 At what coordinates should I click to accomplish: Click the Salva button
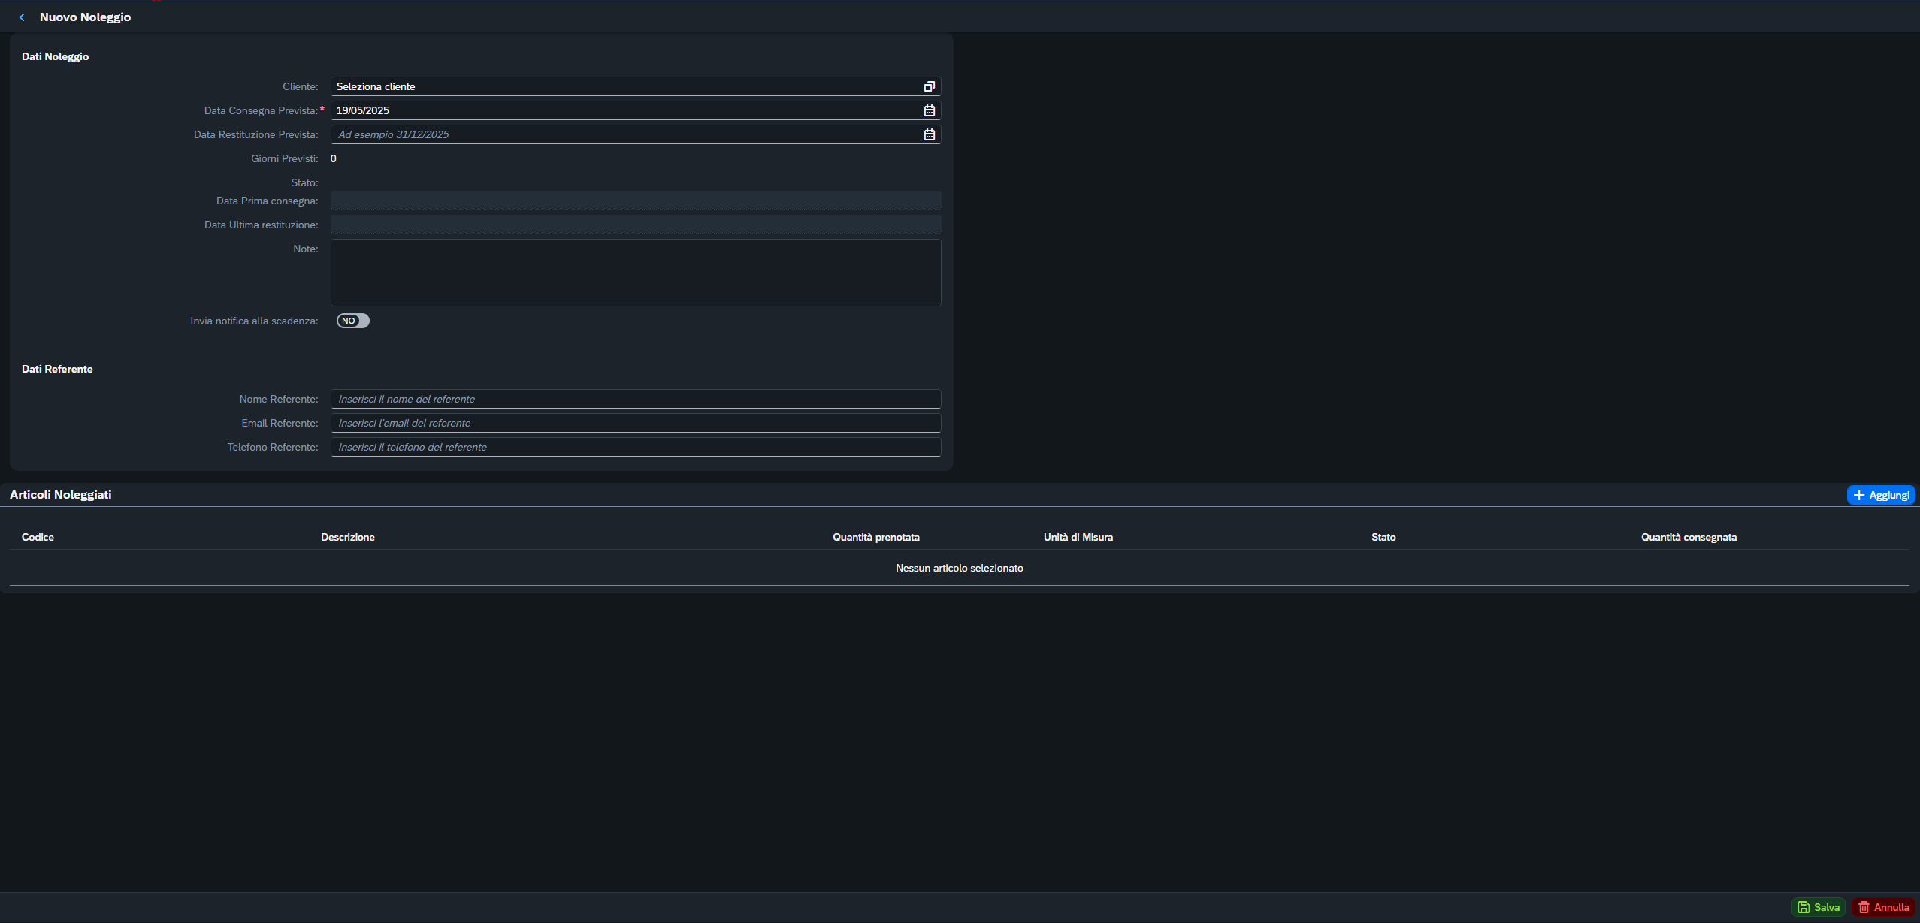point(1818,907)
